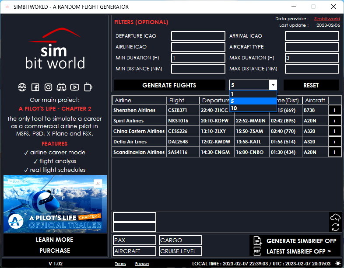Viewport: 344px width, 268px height.
Task: Open the YouTube icon
Action: 74,87
